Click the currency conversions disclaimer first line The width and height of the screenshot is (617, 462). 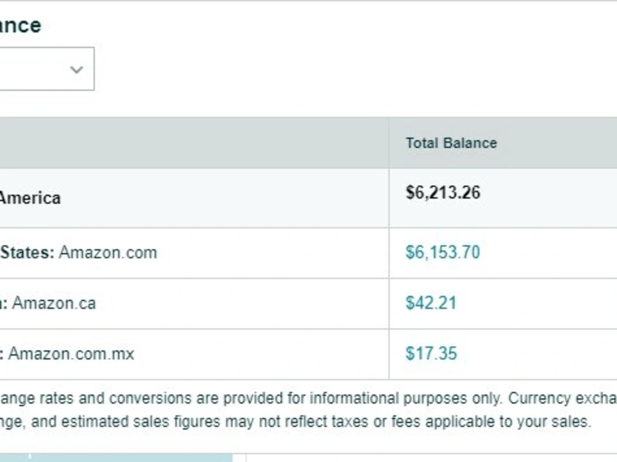click(x=308, y=398)
